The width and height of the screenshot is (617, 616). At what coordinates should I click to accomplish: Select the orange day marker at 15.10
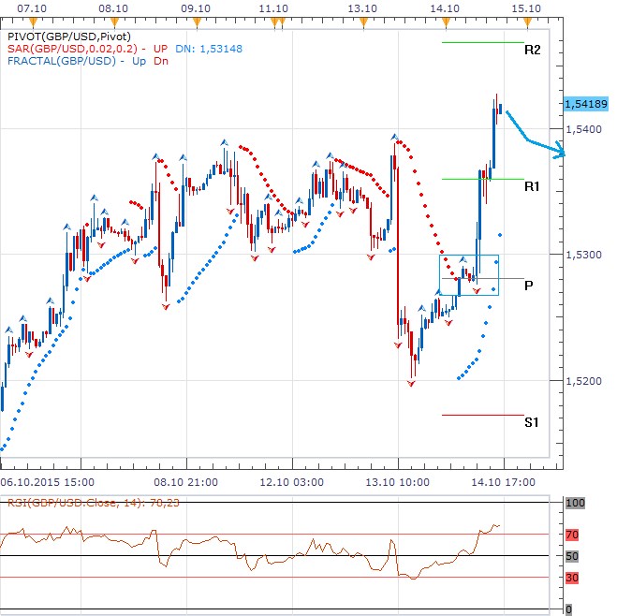[526, 20]
